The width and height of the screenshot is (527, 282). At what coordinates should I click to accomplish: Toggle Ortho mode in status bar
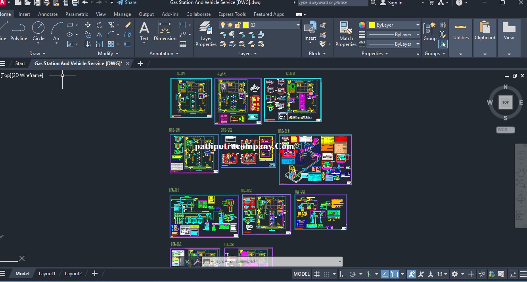pos(343,274)
